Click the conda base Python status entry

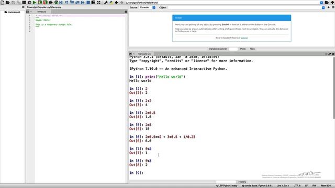257,186
